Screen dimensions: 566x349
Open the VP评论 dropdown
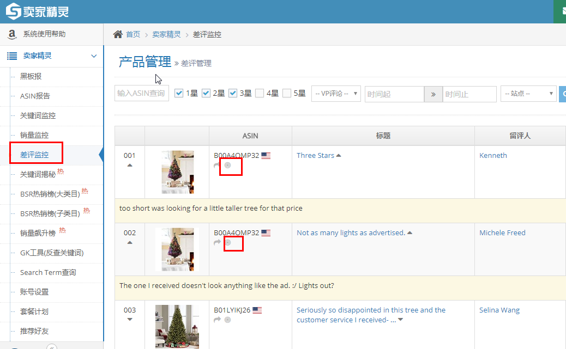click(336, 94)
